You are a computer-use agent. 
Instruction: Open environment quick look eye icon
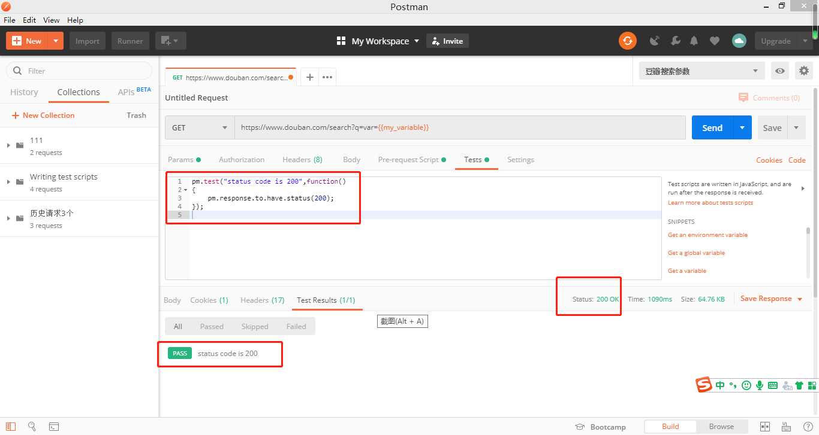coord(779,71)
